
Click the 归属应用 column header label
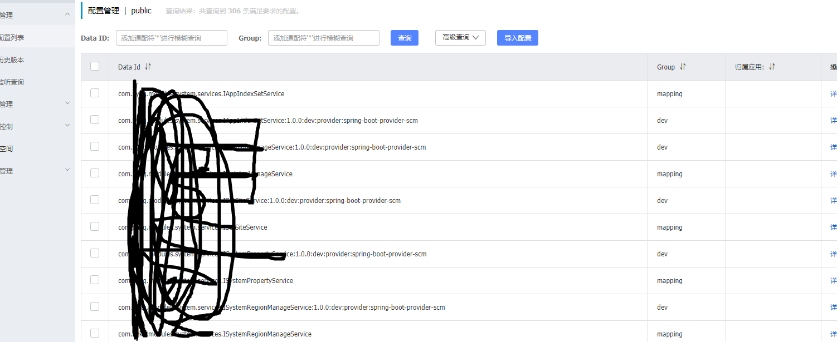click(750, 67)
